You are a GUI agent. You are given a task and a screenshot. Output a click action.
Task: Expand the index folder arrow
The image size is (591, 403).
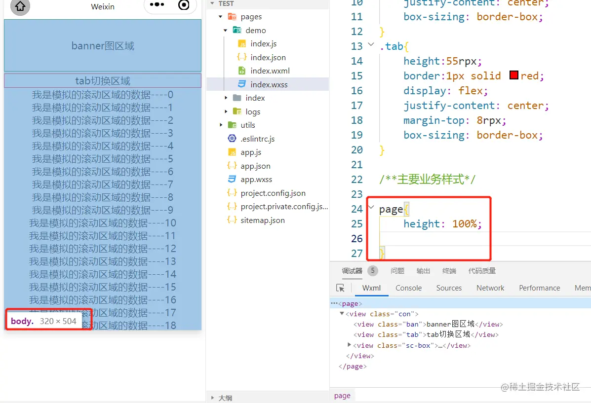pos(226,98)
